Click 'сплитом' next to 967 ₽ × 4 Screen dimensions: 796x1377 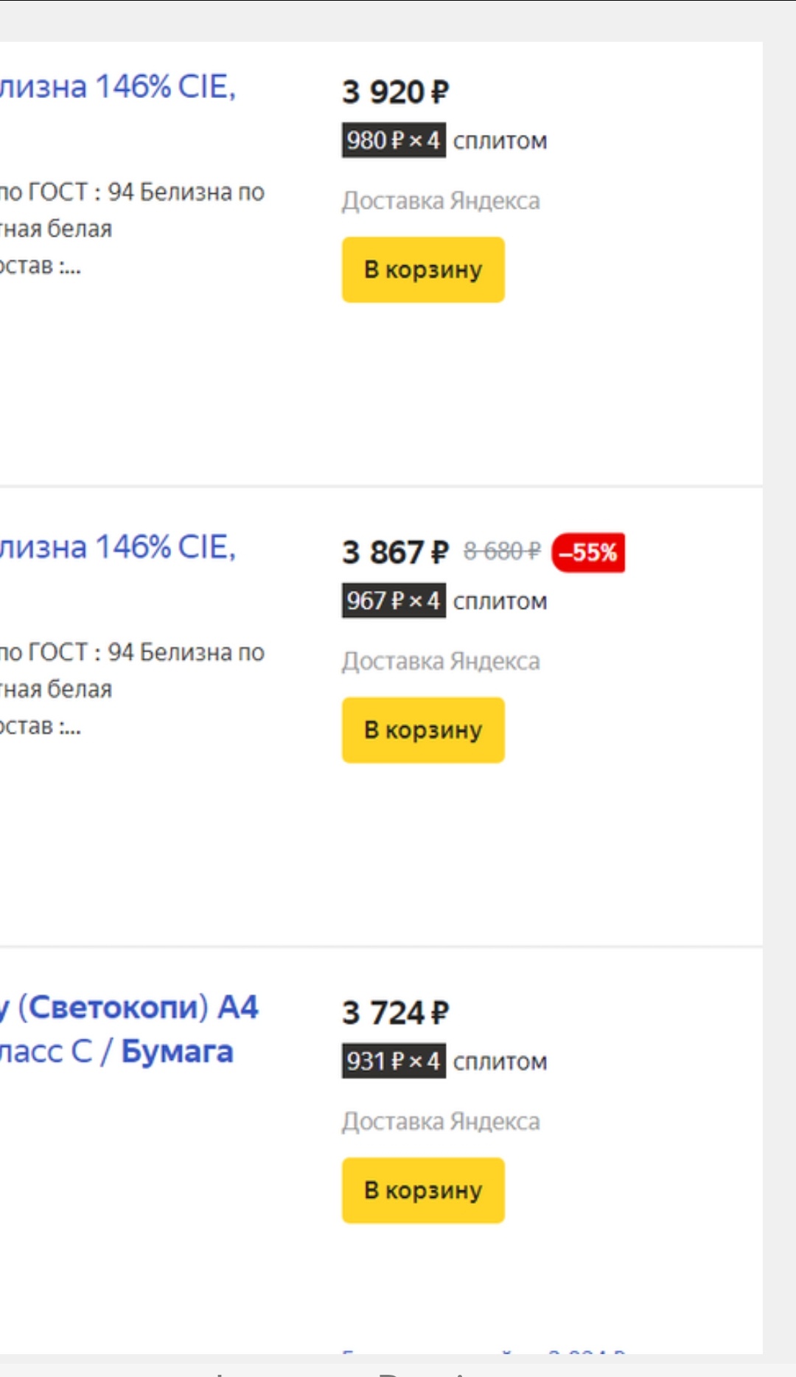500,602
